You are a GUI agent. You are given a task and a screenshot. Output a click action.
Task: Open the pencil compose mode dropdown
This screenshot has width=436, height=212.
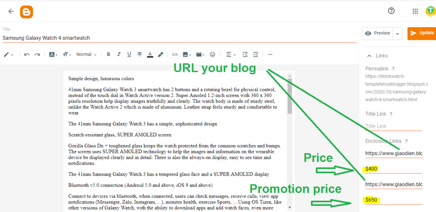pos(9,55)
